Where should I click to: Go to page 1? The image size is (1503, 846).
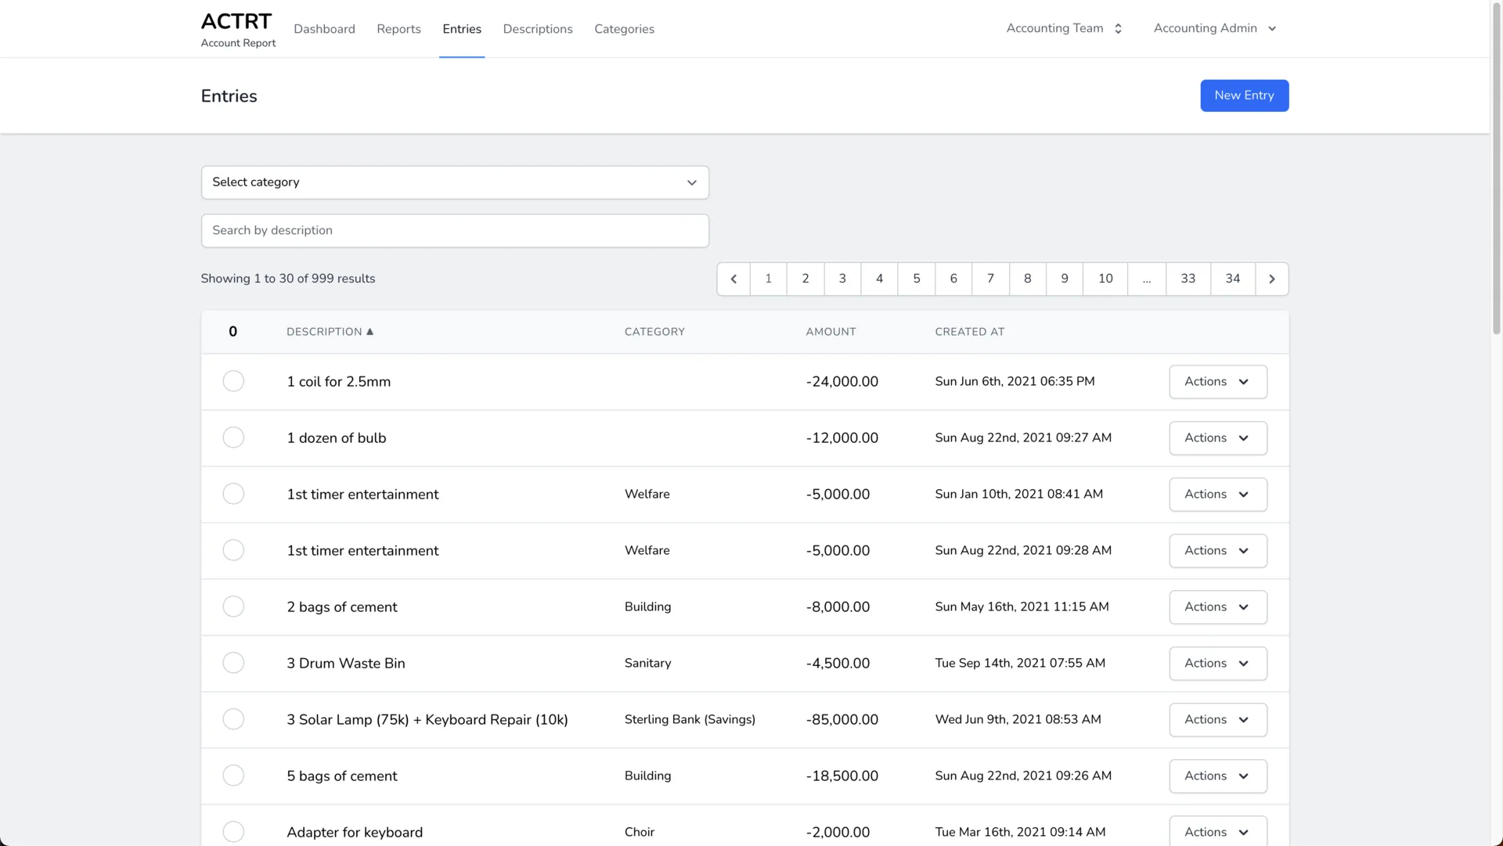(x=768, y=279)
